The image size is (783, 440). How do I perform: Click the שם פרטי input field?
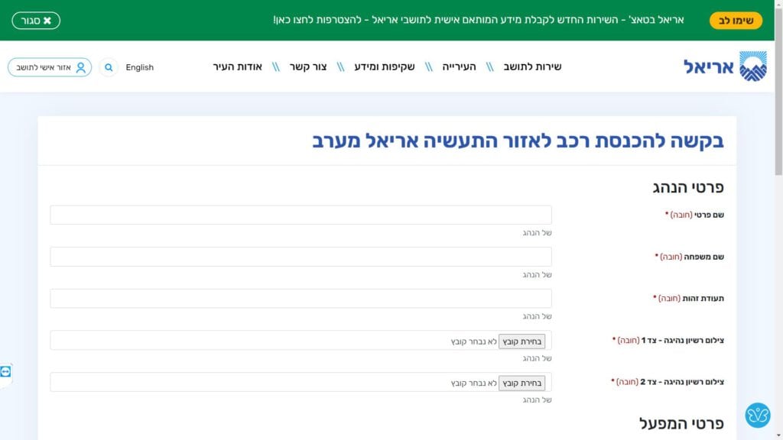click(301, 215)
